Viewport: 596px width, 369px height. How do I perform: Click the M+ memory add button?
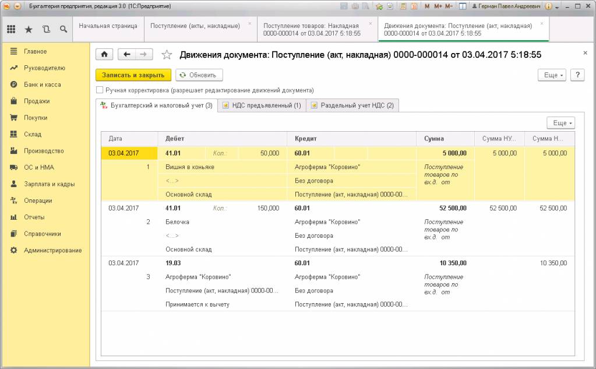438,6
